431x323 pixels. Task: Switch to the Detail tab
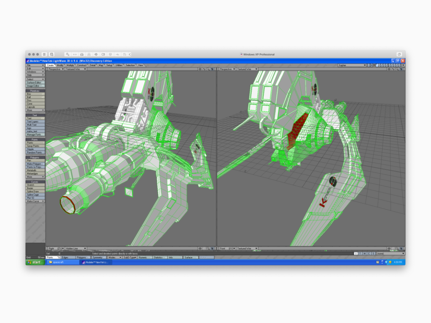93,65
